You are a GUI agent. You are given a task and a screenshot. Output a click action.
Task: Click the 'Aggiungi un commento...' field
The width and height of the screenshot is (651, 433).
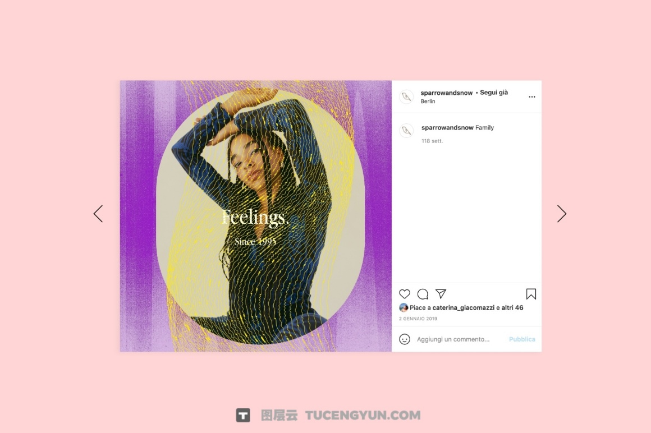[x=453, y=339]
